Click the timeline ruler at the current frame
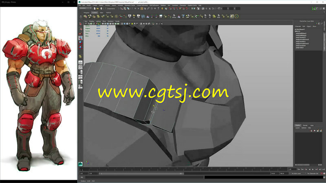Viewport: 326px width, 183px height. [x=83, y=170]
